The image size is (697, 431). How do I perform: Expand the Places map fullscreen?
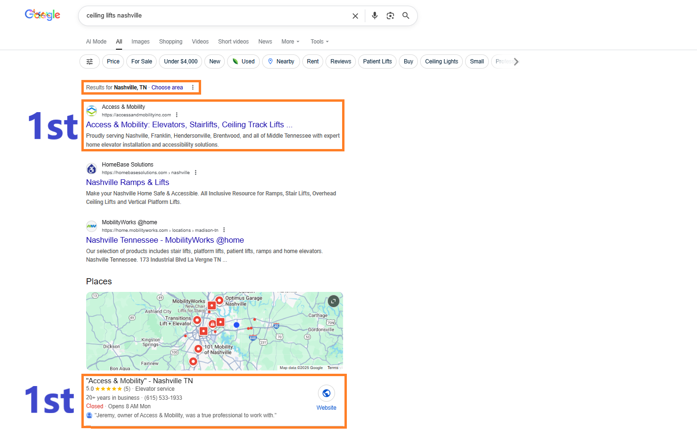(x=334, y=301)
